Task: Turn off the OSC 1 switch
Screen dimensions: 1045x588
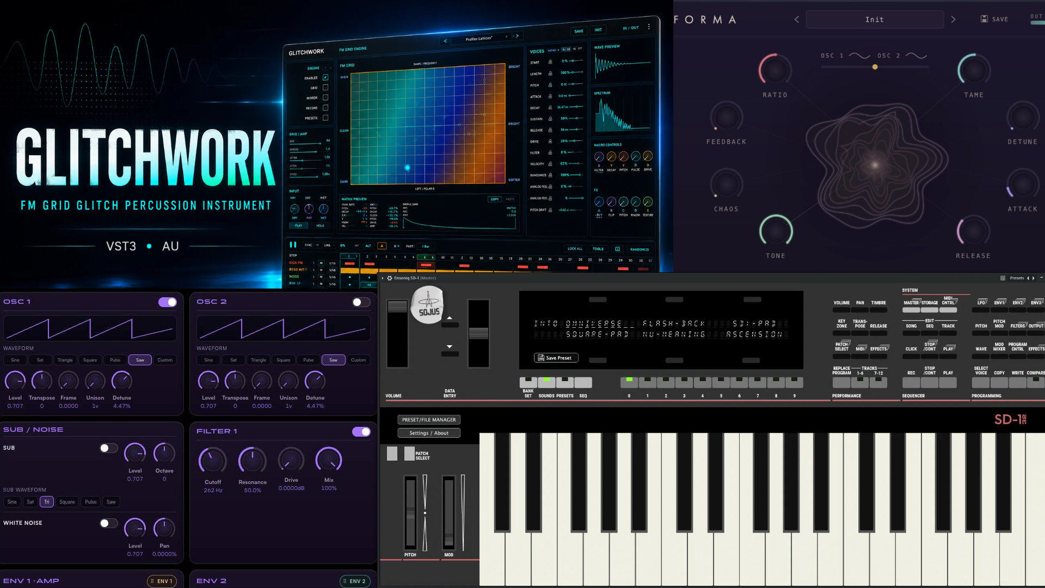Action: point(168,302)
